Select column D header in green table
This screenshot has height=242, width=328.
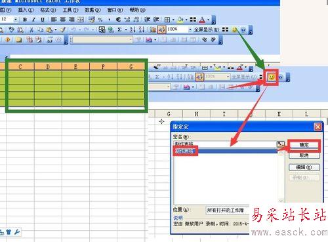(x=48, y=66)
